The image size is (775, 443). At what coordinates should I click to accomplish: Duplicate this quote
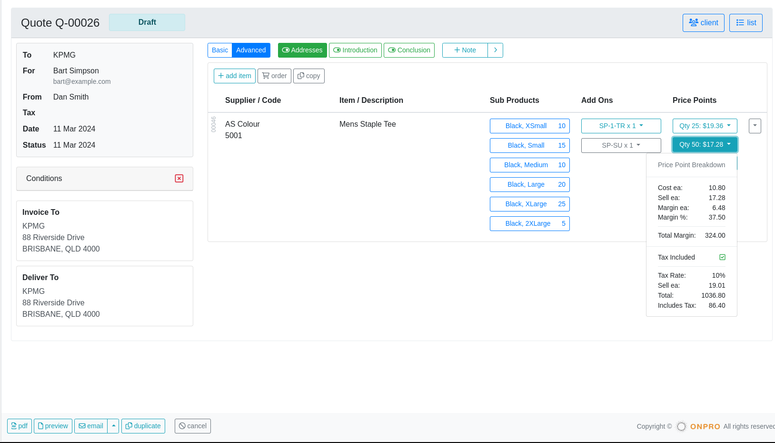[143, 426]
